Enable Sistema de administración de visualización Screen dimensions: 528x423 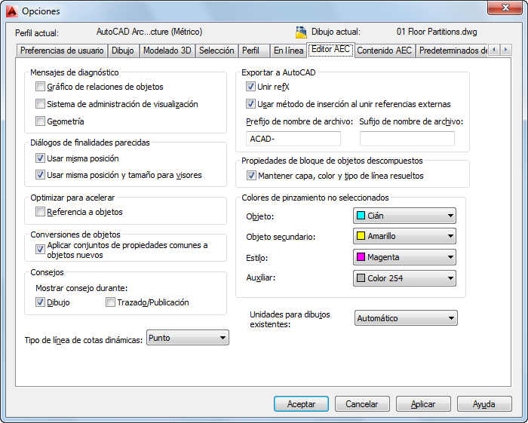point(40,103)
